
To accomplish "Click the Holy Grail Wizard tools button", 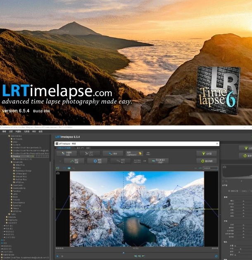I will pyautogui.click(x=90, y=154).
